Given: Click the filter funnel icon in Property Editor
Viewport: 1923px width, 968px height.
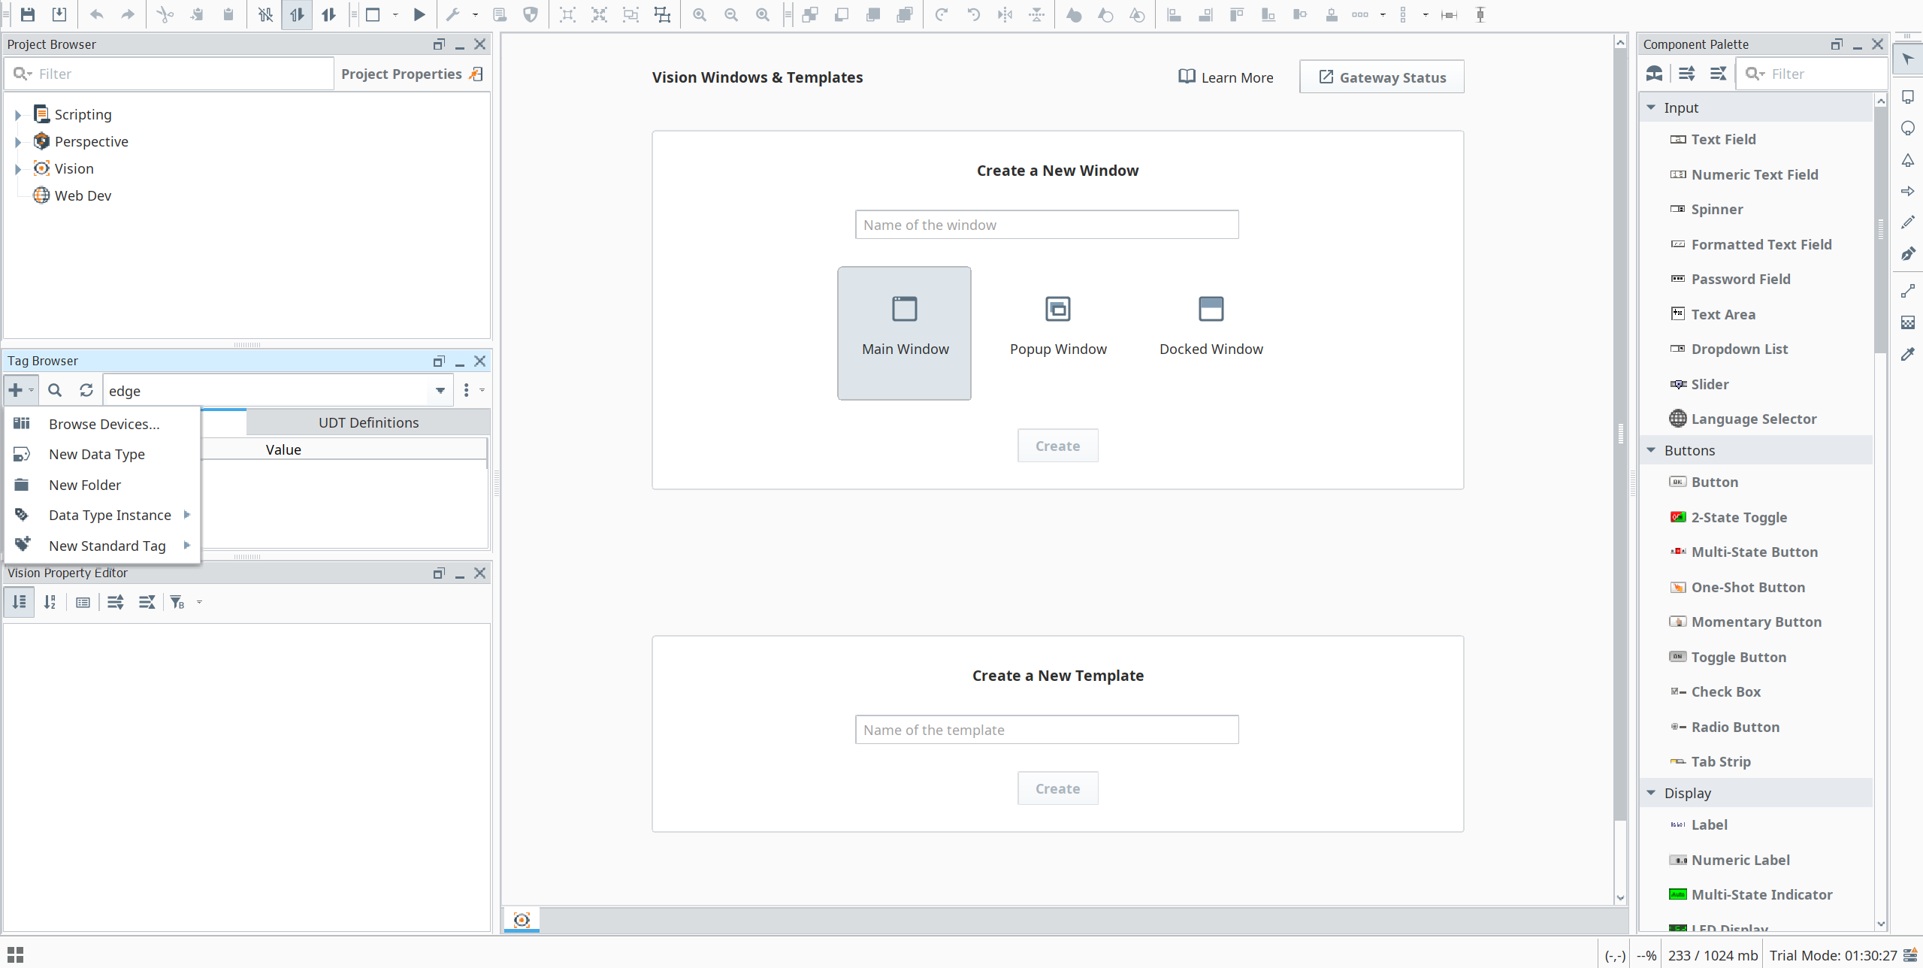Looking at the screenshot, I should (177, 602).
